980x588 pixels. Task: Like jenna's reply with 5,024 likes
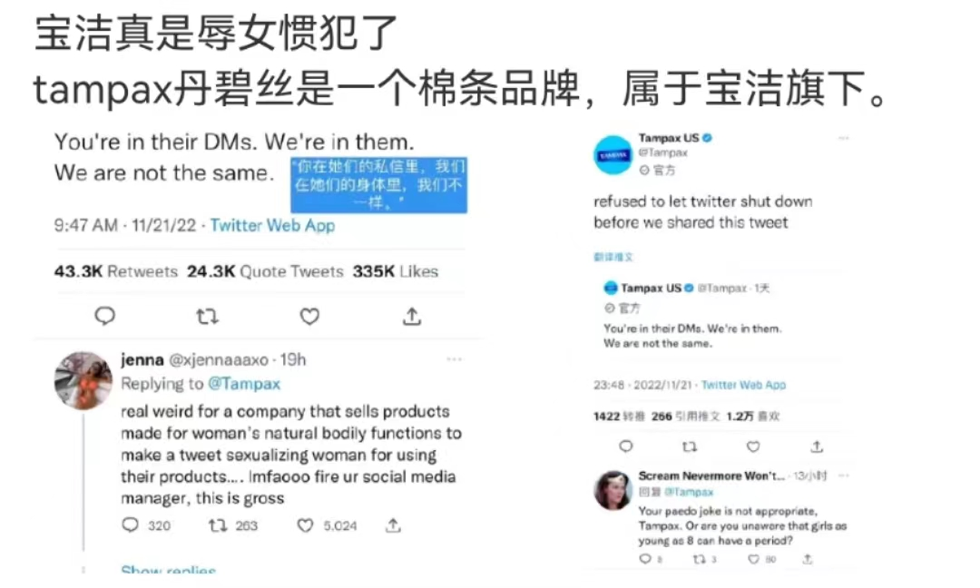(x=305, y=525)
